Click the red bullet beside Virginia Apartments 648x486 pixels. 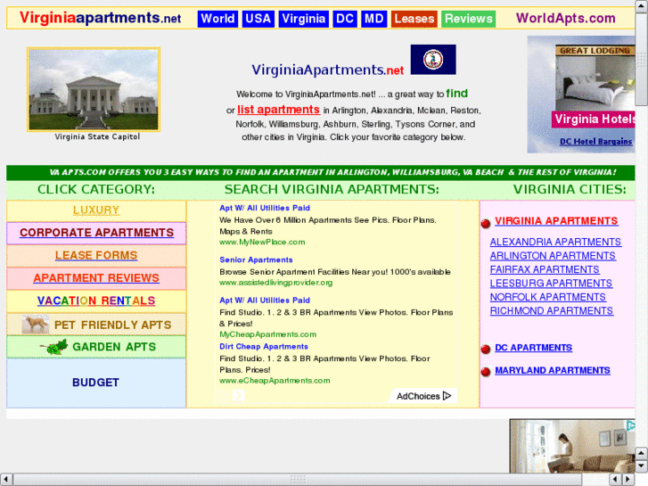point(486,223)
